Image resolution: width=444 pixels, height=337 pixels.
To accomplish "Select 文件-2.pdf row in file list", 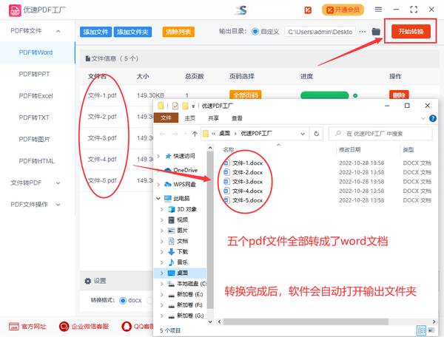I will click(x=118, y=117).
